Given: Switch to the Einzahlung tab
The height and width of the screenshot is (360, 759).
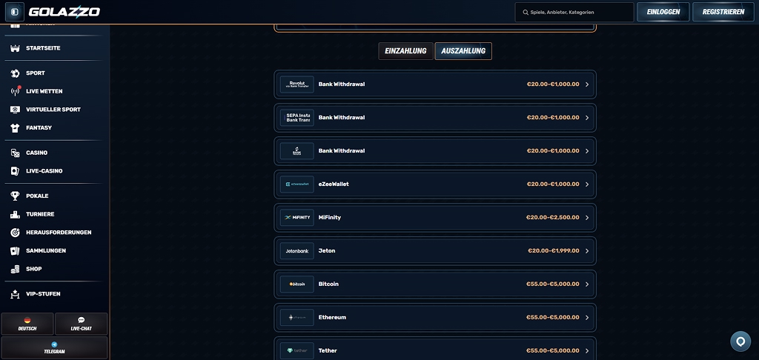Looking at the screenshot, I should pyautogui.click(x=405, y=51).
